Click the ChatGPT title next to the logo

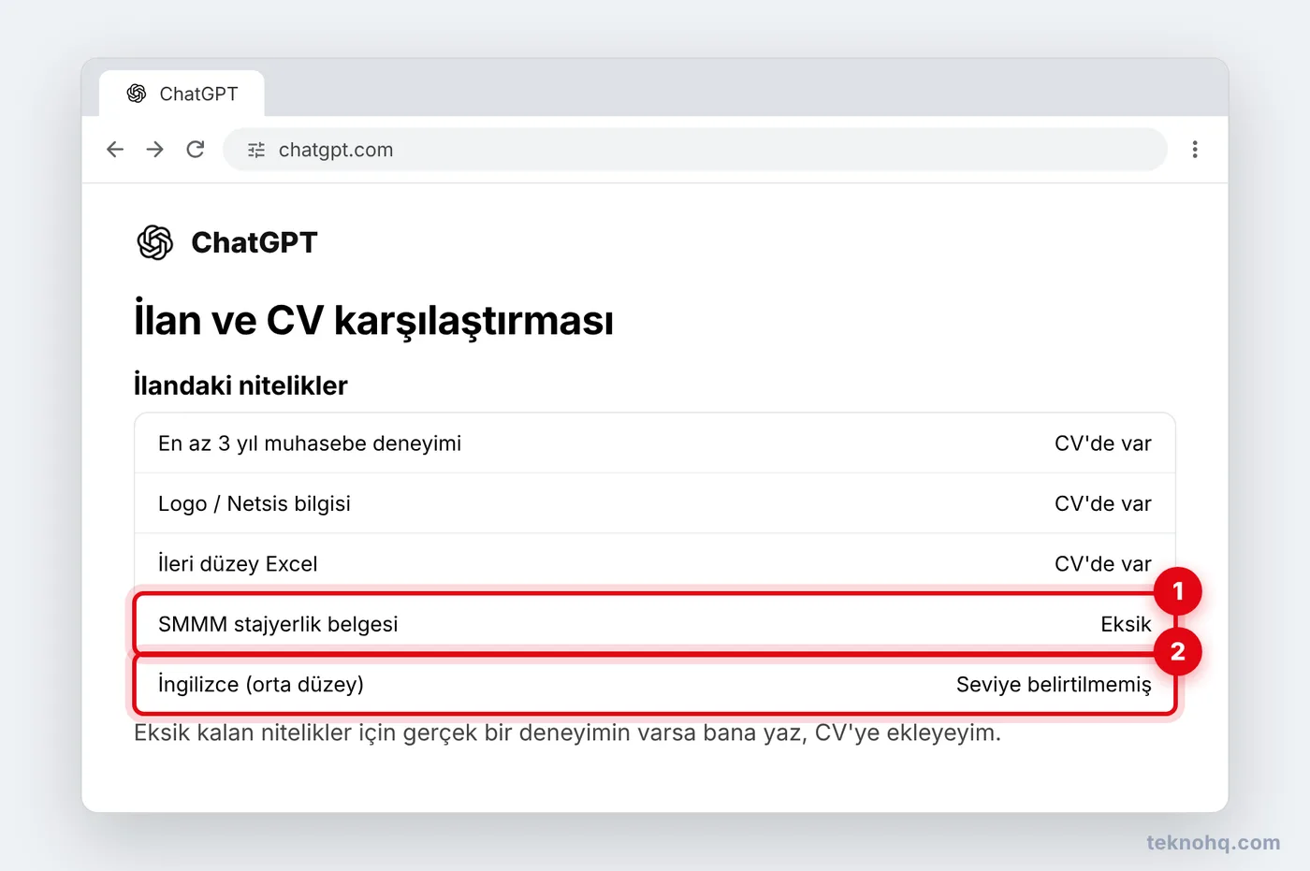pyautogui.click(x=255, y=242)
